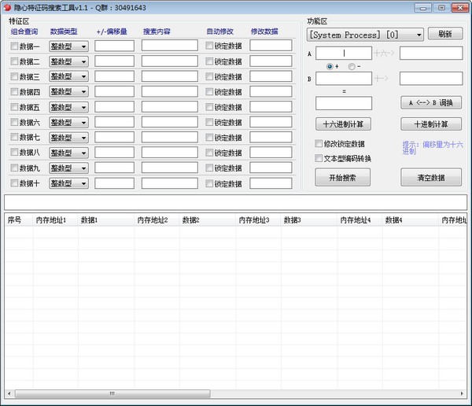The height and width of the screenshot is (406, 472).
Task: Click the 数据4 column header
Action: click(411, 220)
